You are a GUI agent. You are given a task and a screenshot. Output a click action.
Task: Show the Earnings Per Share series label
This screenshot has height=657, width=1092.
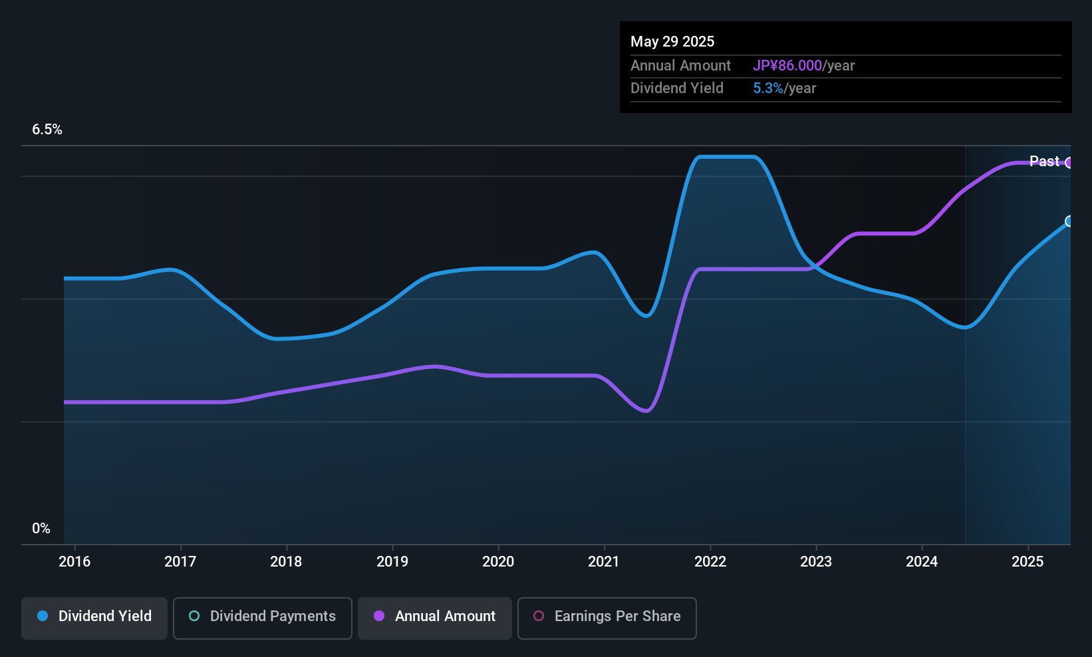point(617,616)
